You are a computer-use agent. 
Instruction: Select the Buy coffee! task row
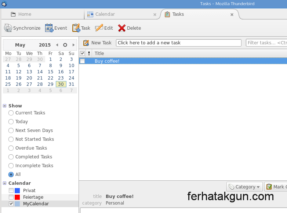(183, 61)
